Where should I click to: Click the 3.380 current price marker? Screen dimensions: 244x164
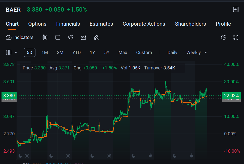[x=9, y=96]
